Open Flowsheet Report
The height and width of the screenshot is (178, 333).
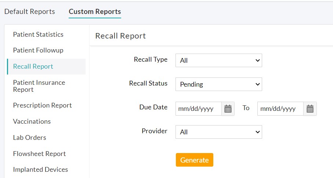click(x=39, y=153)
